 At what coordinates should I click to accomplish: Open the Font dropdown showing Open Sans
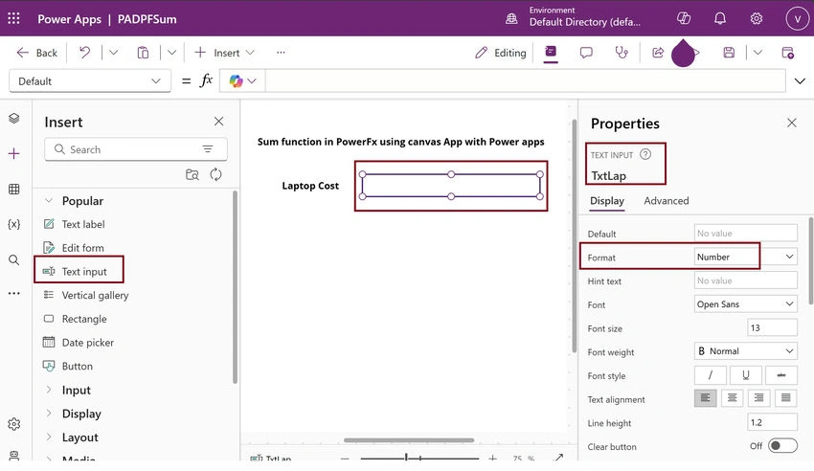(x=745, y=304)
